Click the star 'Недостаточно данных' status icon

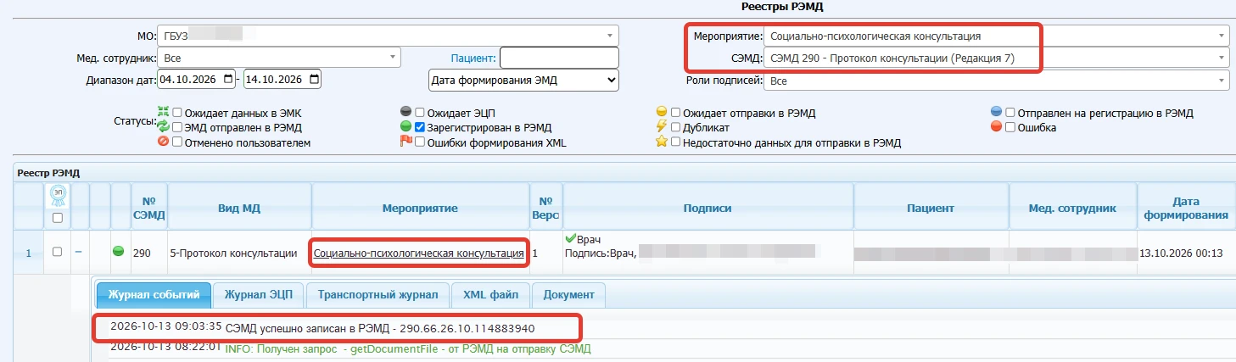point(662,142)
